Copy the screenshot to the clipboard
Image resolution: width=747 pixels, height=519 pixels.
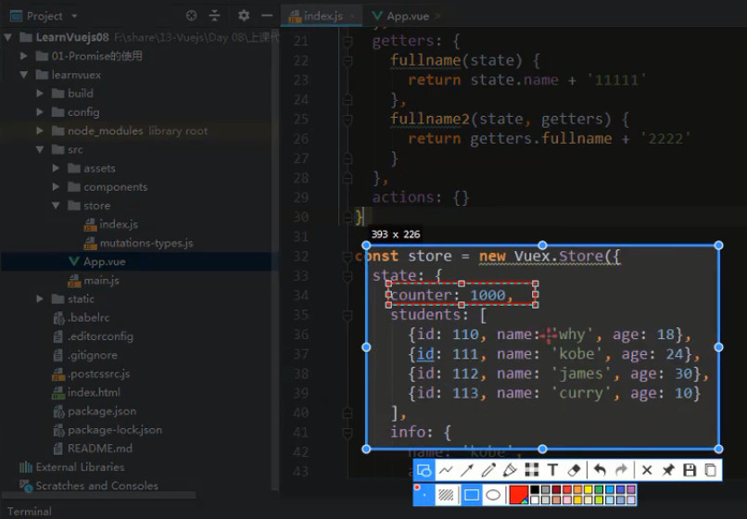pos(710,471)
